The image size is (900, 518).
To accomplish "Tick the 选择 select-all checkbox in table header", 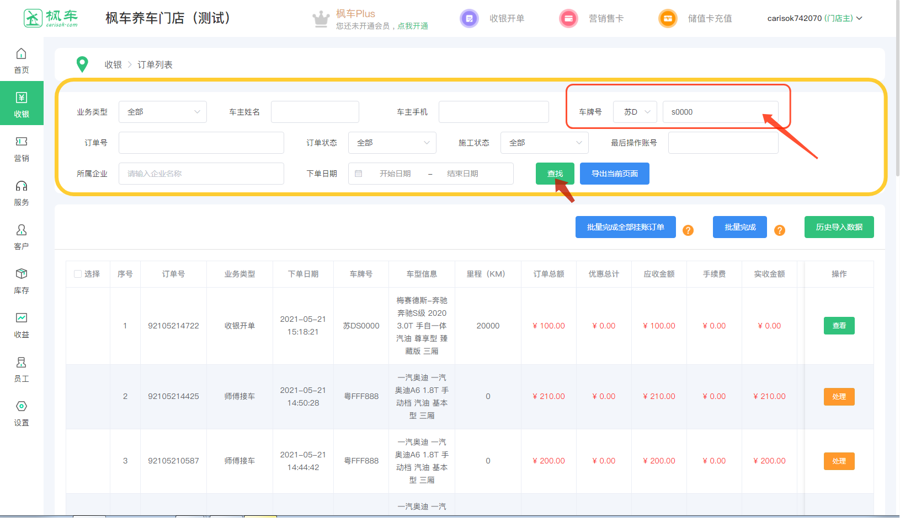I will coord(78,274).
